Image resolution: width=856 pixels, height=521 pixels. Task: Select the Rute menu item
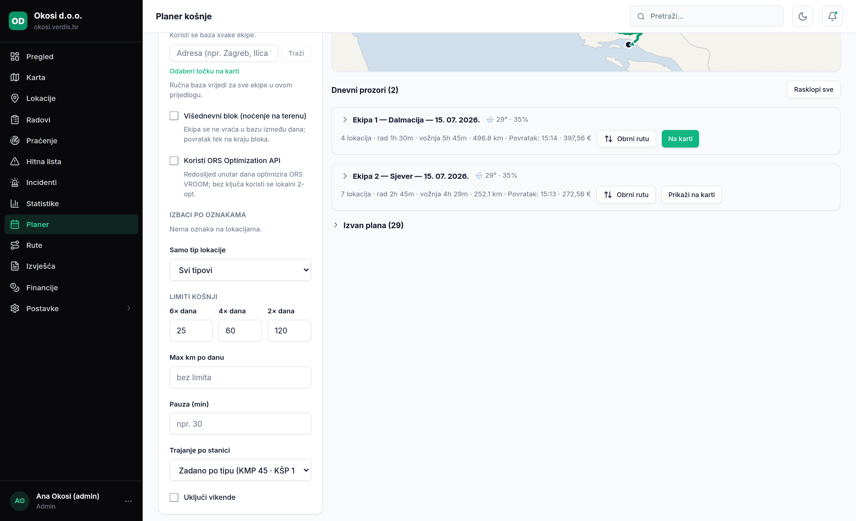(71, 245)
